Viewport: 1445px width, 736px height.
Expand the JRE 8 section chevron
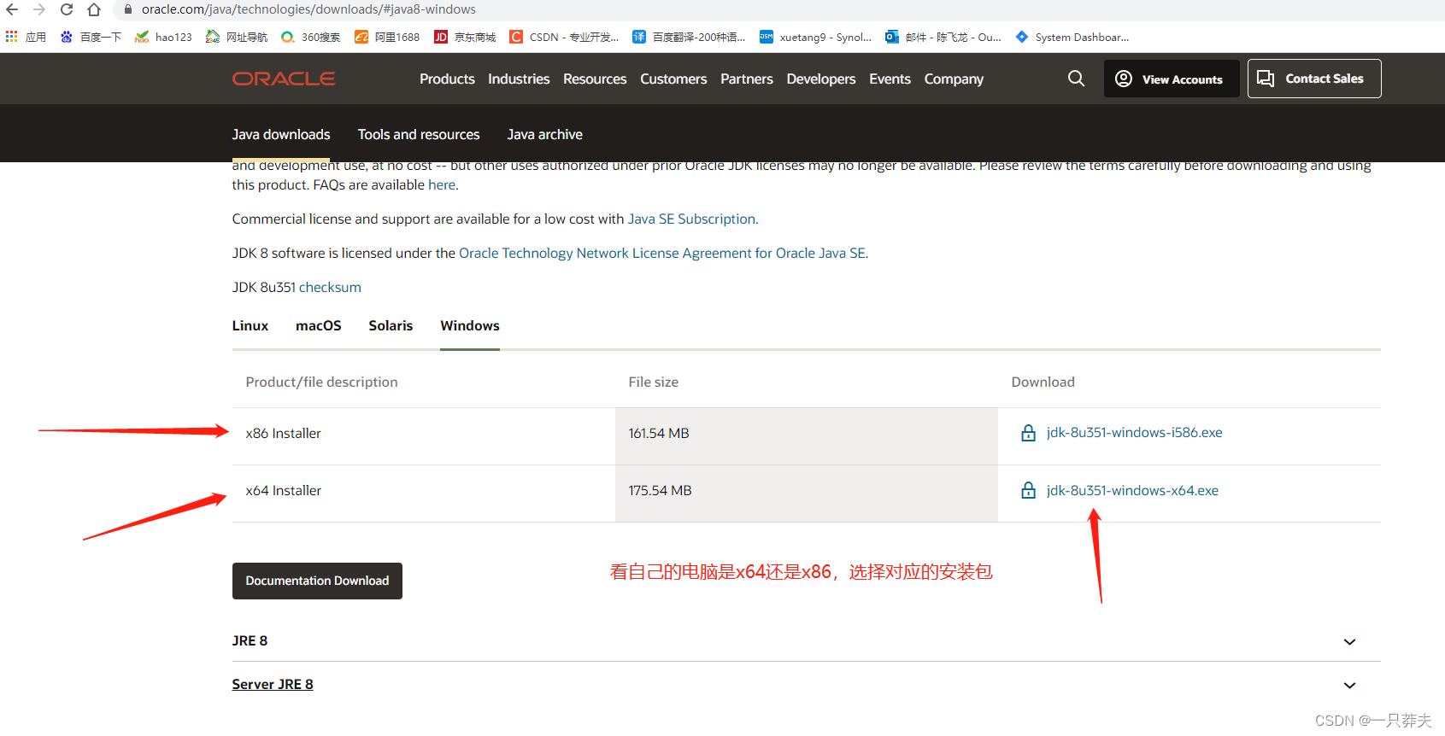1350,642
